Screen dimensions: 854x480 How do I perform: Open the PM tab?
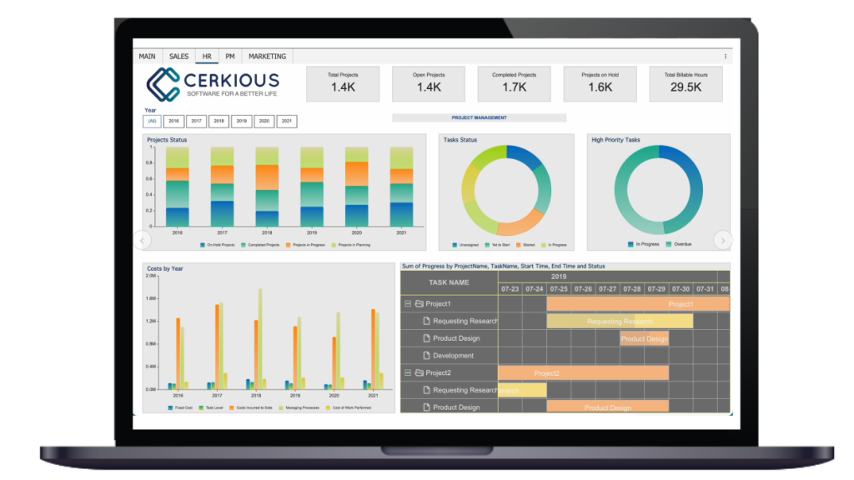click(x=229, y=57)
